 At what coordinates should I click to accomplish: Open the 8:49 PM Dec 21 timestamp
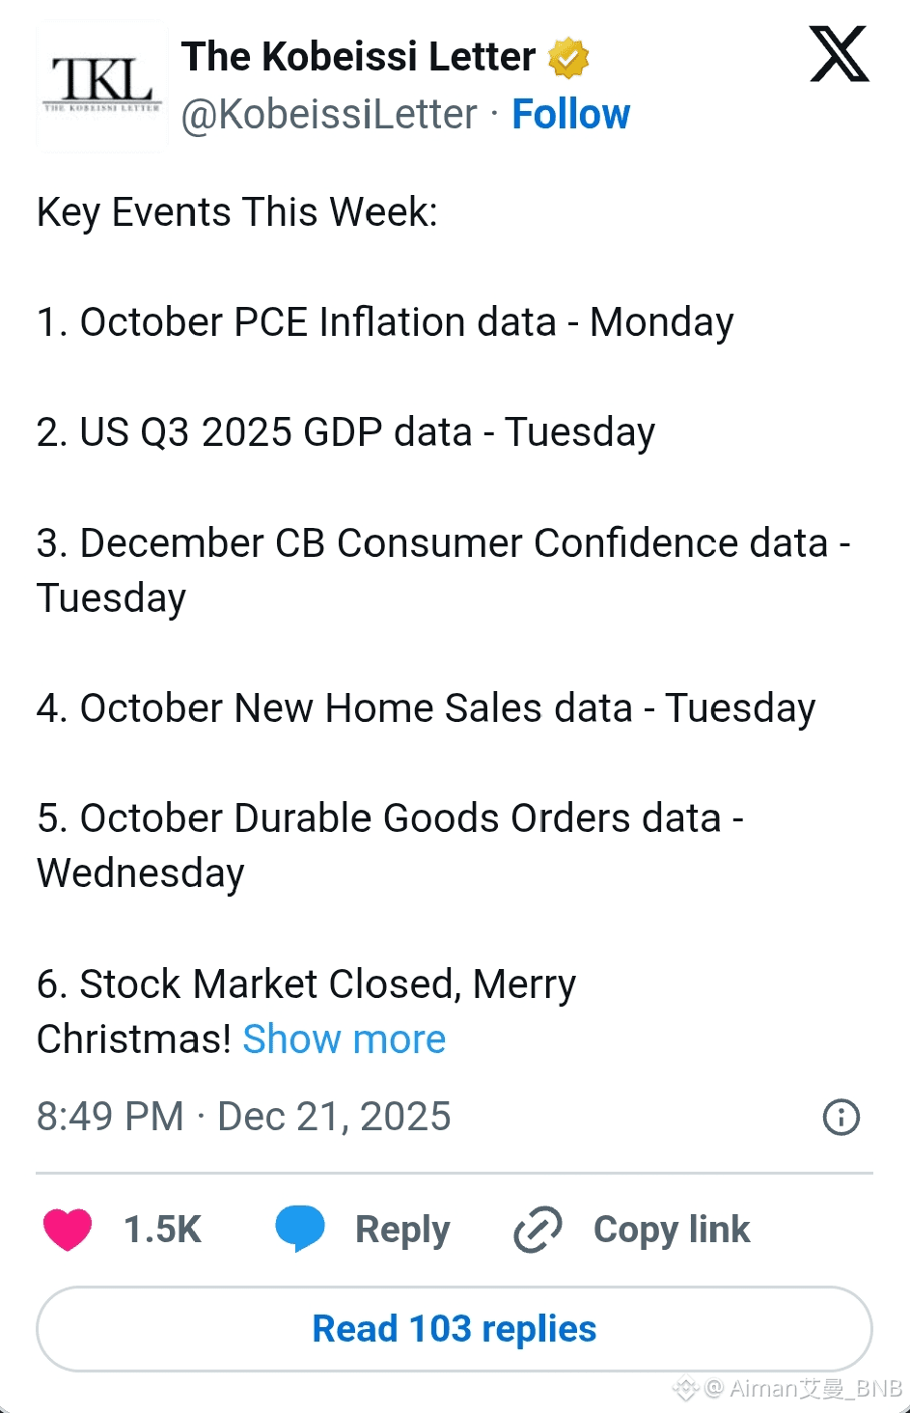click(x=243, y=1117)
